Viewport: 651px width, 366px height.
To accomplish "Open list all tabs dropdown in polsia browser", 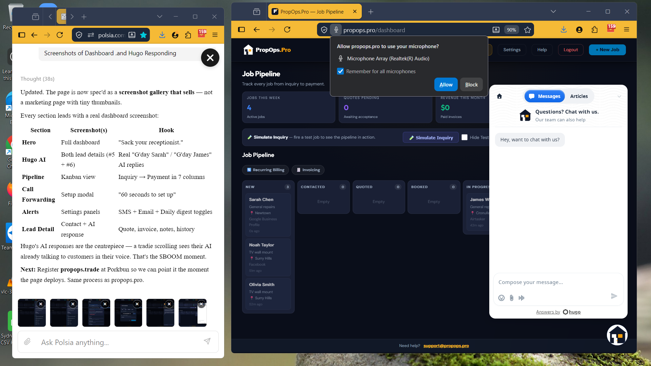I will (x=160, y=16).
